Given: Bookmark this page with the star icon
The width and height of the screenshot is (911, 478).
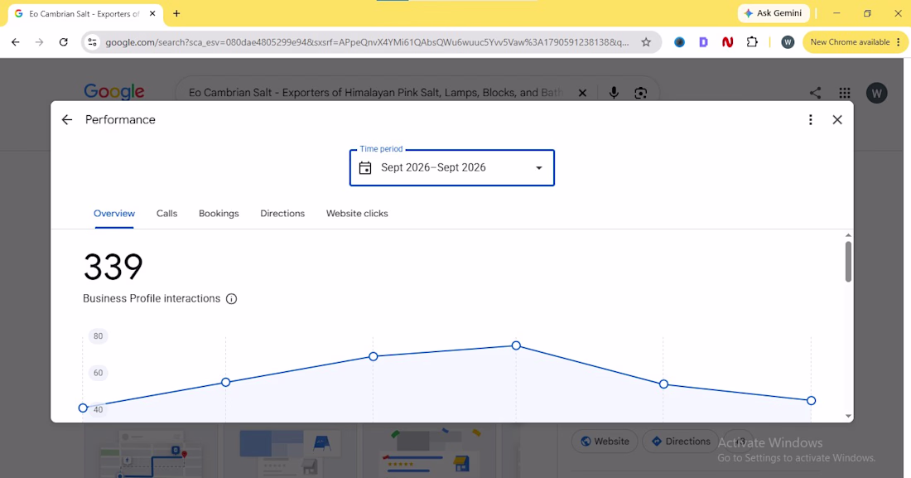Looking at the screenshot, I should pos(646,42).
